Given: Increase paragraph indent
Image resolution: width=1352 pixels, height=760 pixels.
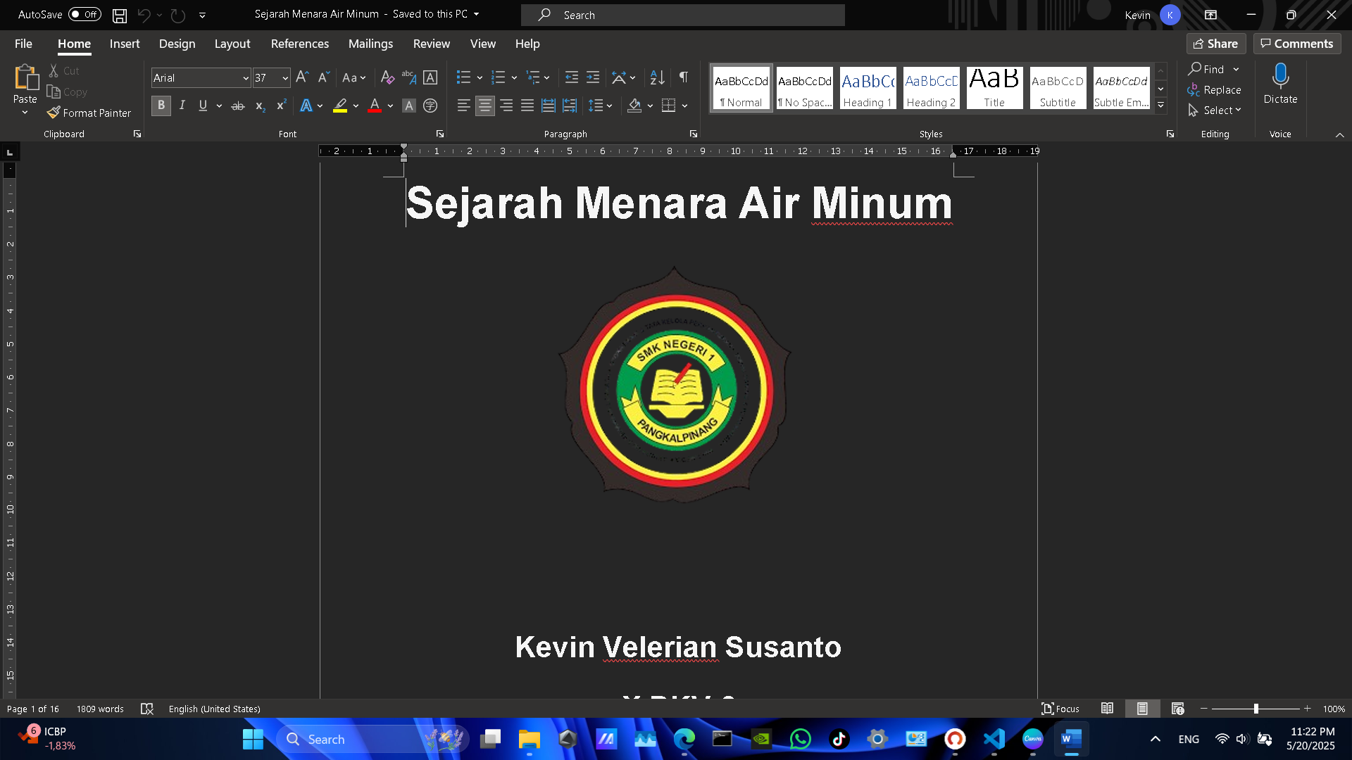Looking at the screenshot, I should click(x=593, y=77).
